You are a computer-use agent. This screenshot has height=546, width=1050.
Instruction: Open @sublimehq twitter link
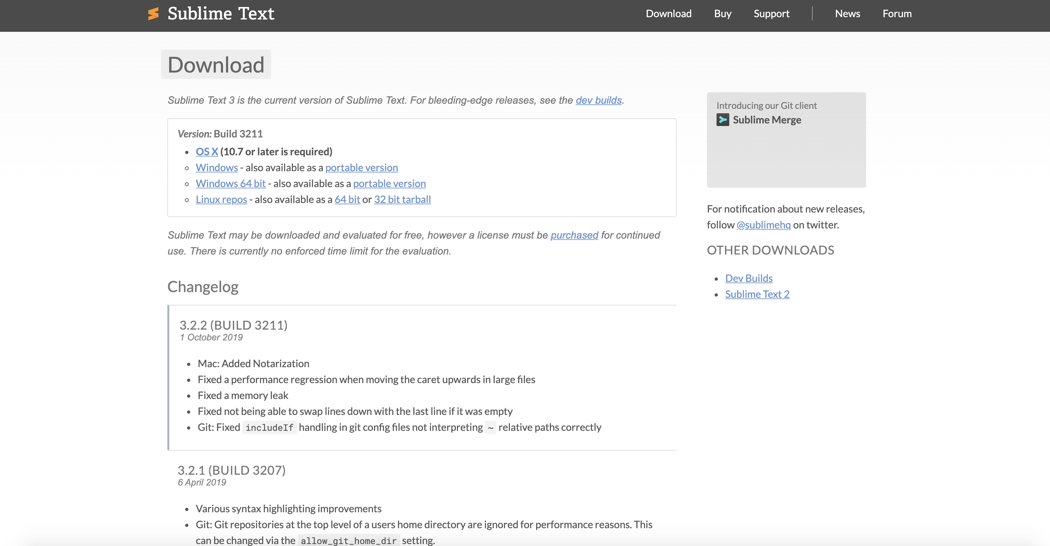click(x=763, y=225)
